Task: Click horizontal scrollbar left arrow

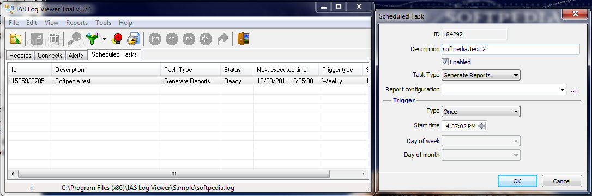Action: (13, 174)
